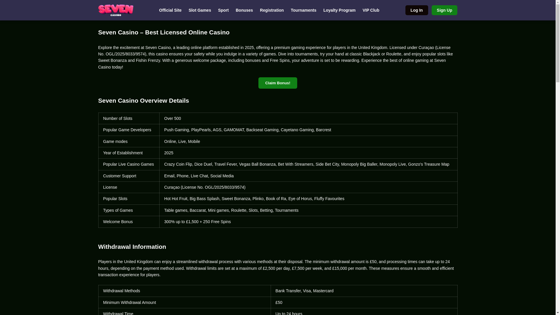This screenshot has width=560, height=315.
Task: Click the 'Withdrawal Methods' label cell
Action: 185,291
